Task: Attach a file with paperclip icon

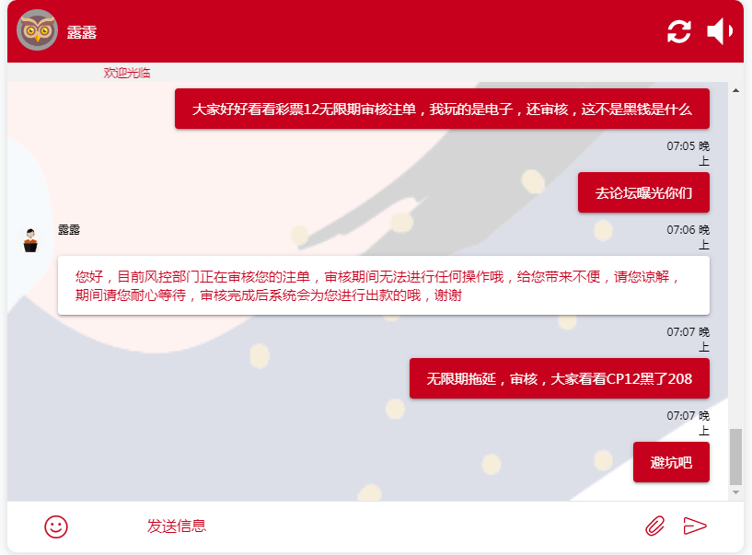Action: pos(654,526)
